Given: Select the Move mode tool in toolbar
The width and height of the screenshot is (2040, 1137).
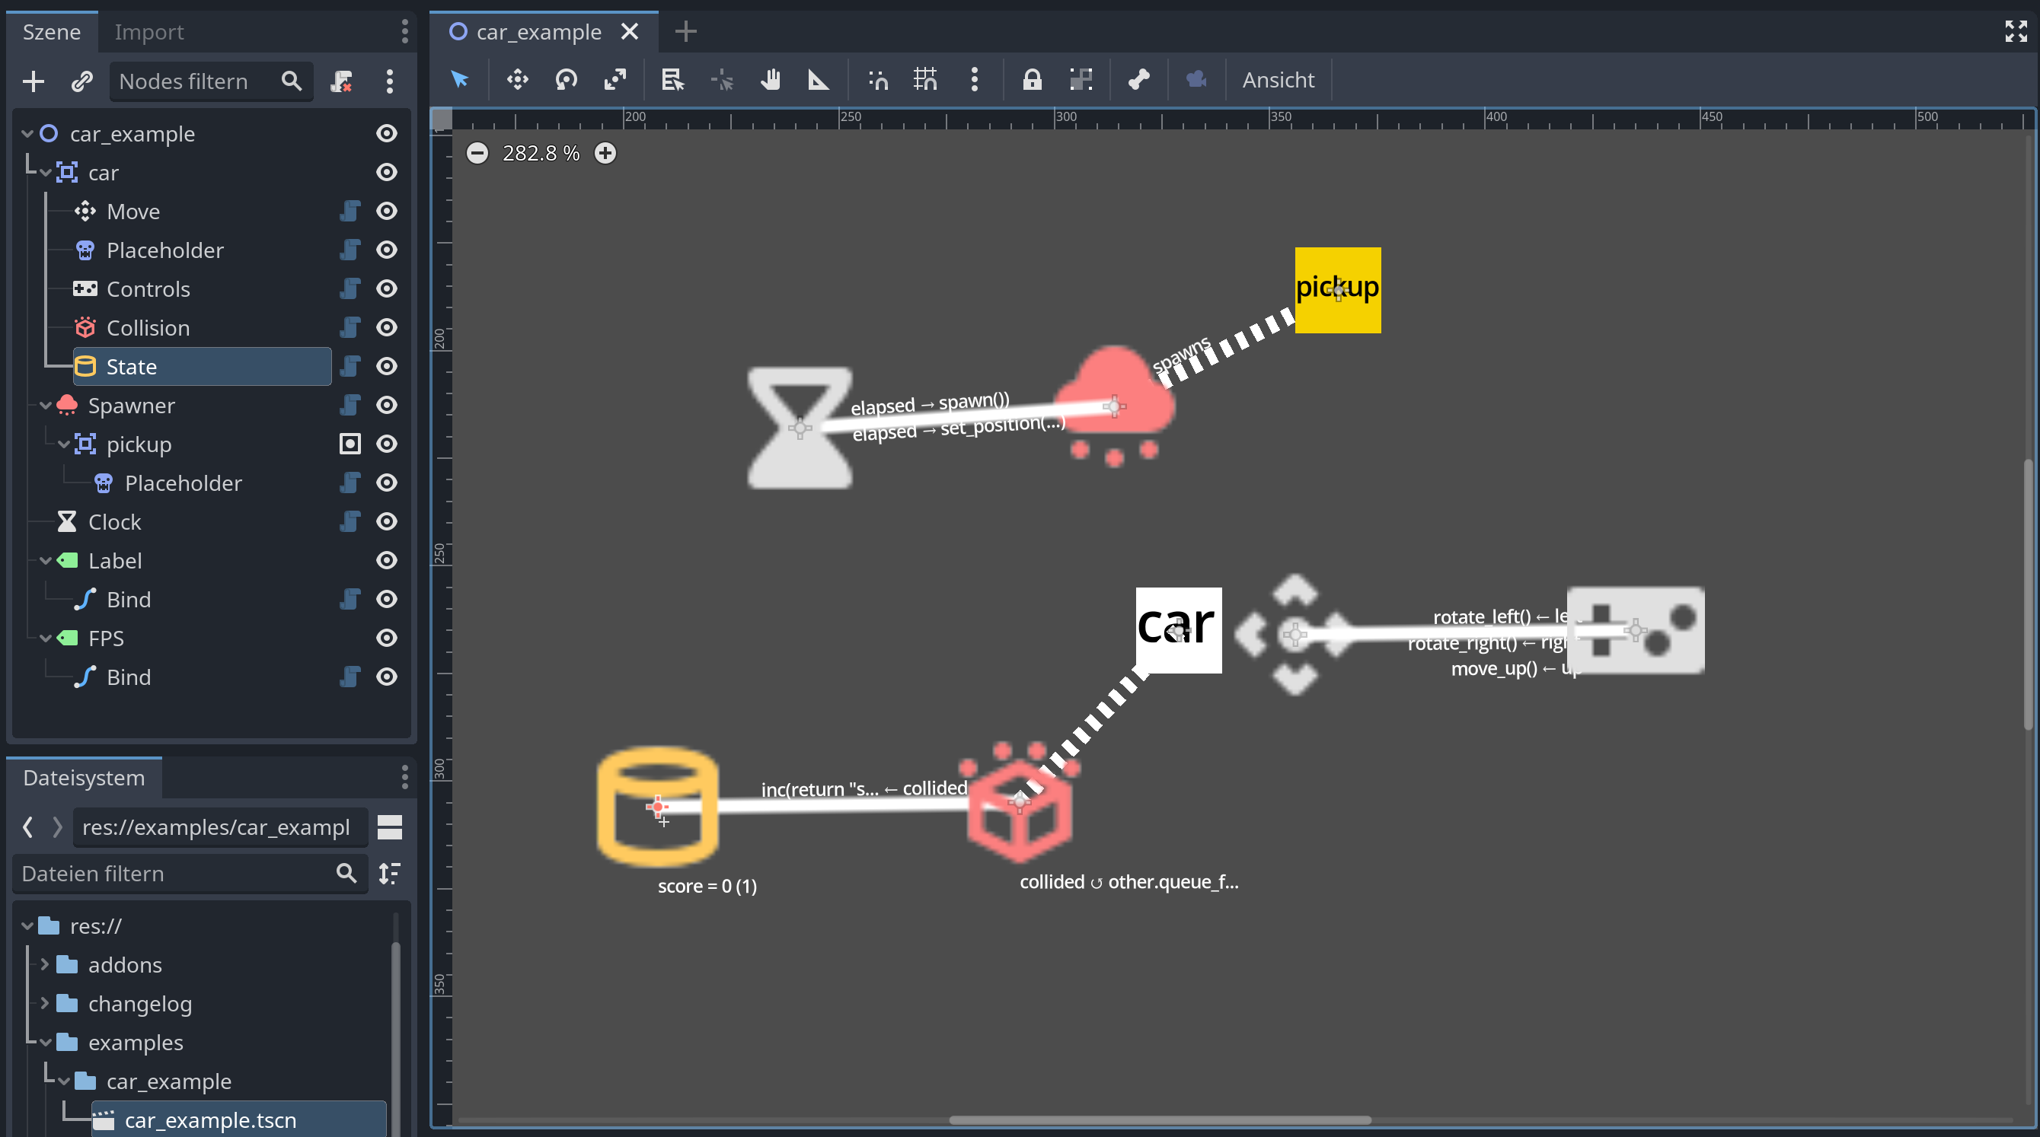Looking at the screenshot, I should [517, 80].
